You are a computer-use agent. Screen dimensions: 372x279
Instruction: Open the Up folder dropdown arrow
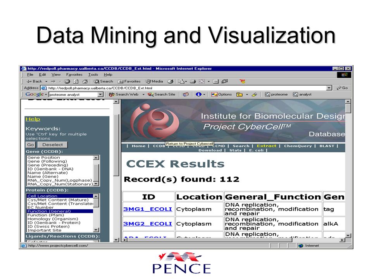coord(247,95)
